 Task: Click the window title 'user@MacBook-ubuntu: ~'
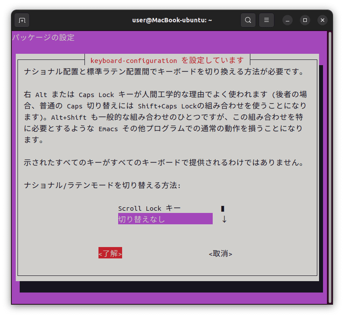pyautogui.click(x=172, y=20)
